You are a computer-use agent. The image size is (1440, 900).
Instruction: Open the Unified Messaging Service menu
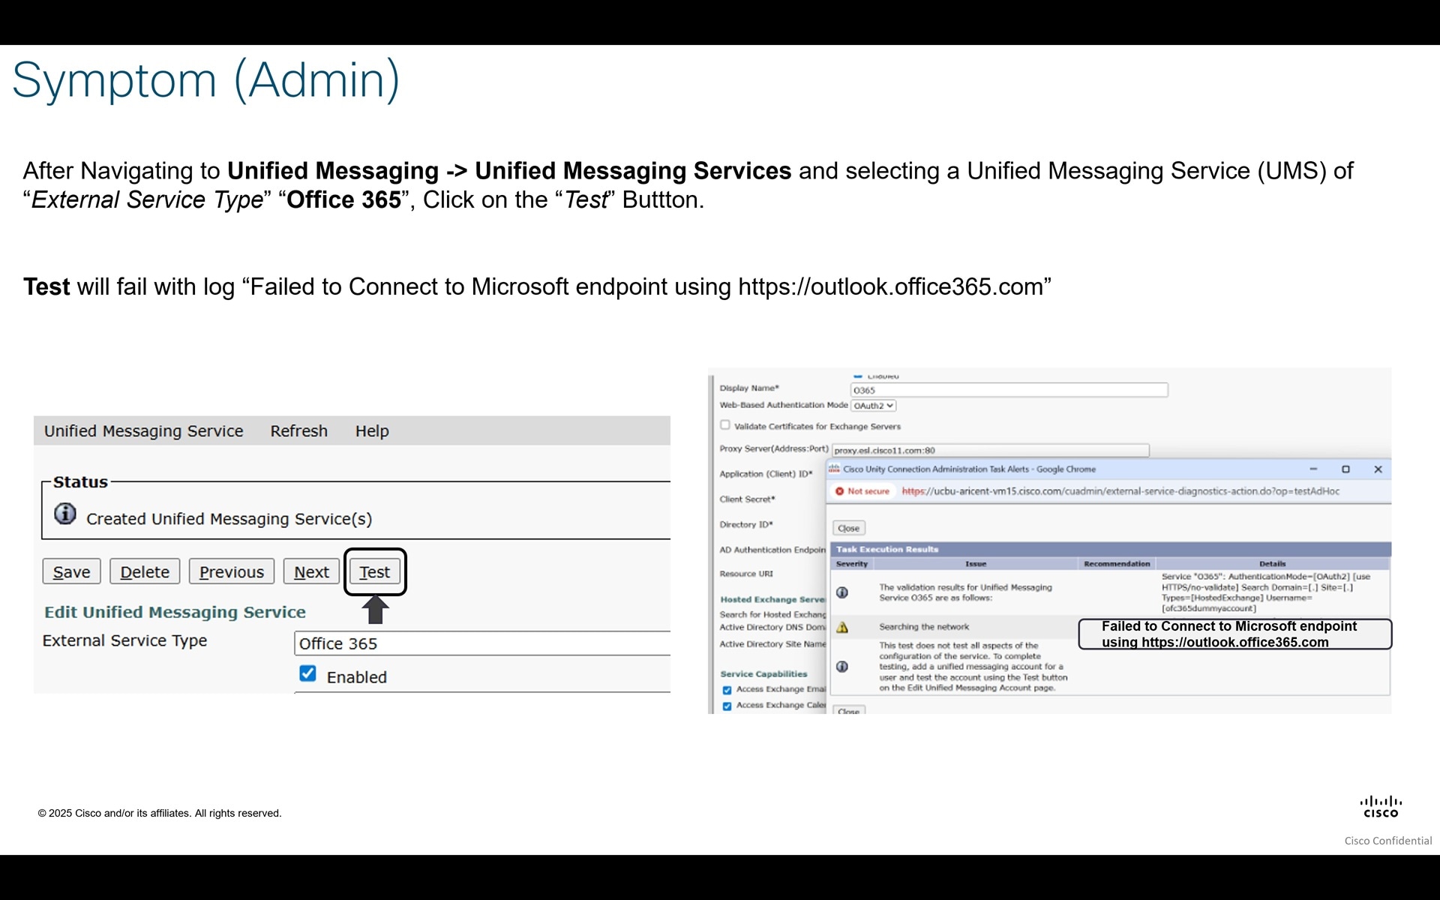(x=143, y=431)
